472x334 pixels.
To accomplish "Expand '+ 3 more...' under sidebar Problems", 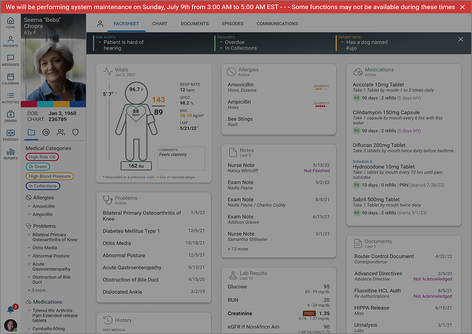I will (38, 290).
